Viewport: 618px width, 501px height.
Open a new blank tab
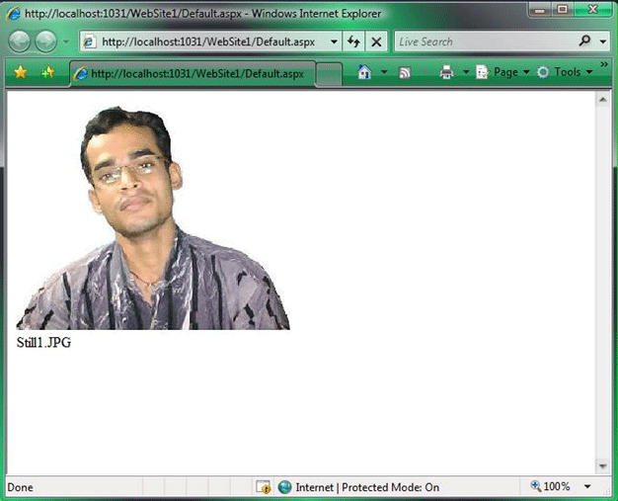point(329,74)
